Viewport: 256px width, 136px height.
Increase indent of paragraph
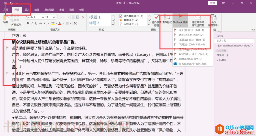point(77,17)
